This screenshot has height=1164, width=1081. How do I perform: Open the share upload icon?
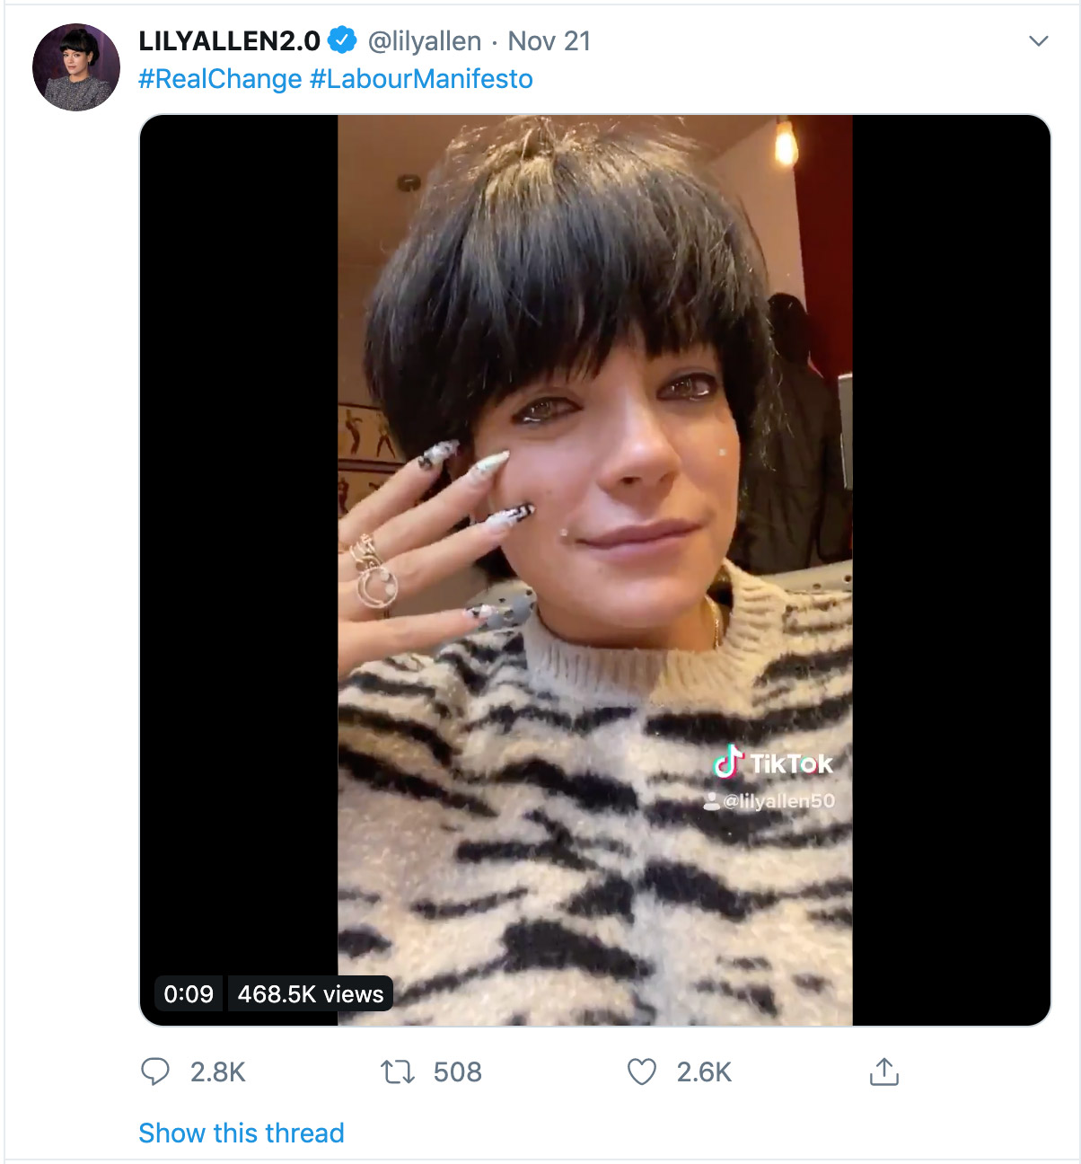tap(884, 1071)
